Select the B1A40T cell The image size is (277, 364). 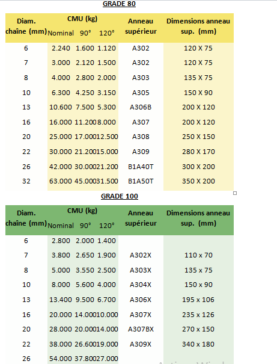(x=141, y=167)
